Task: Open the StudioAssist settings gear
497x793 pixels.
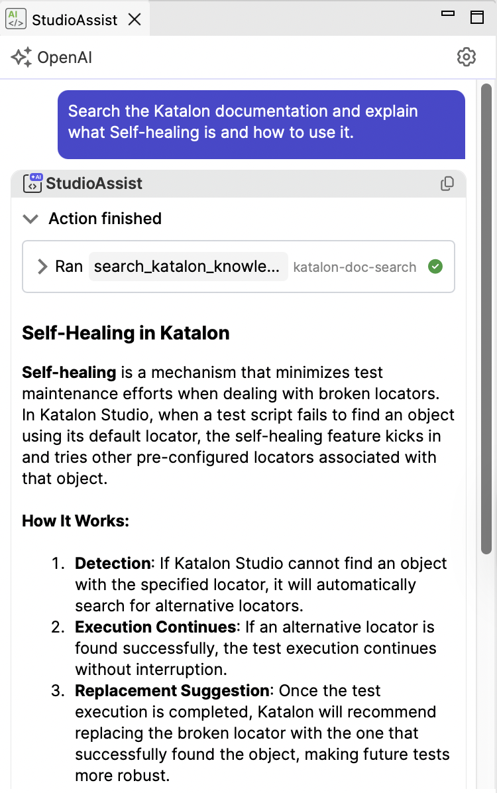Action: pos(466,57)
